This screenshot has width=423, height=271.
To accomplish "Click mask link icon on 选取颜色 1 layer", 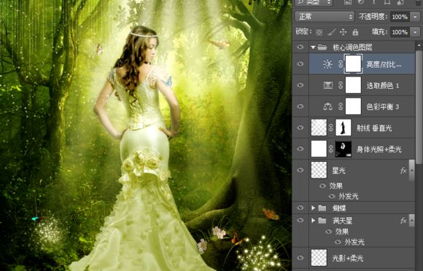I will 341,85.
